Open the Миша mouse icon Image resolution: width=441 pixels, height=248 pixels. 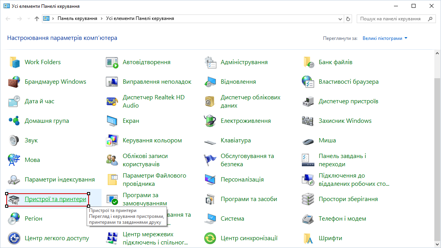[308, 140]
